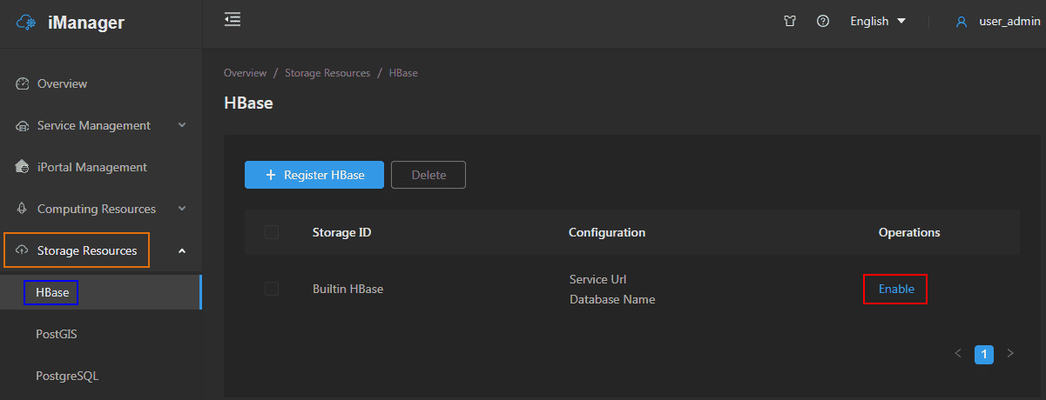Click the Overview breadcrumb link
Viewport: 1046px width, 400px height.
tap(245, 73)
